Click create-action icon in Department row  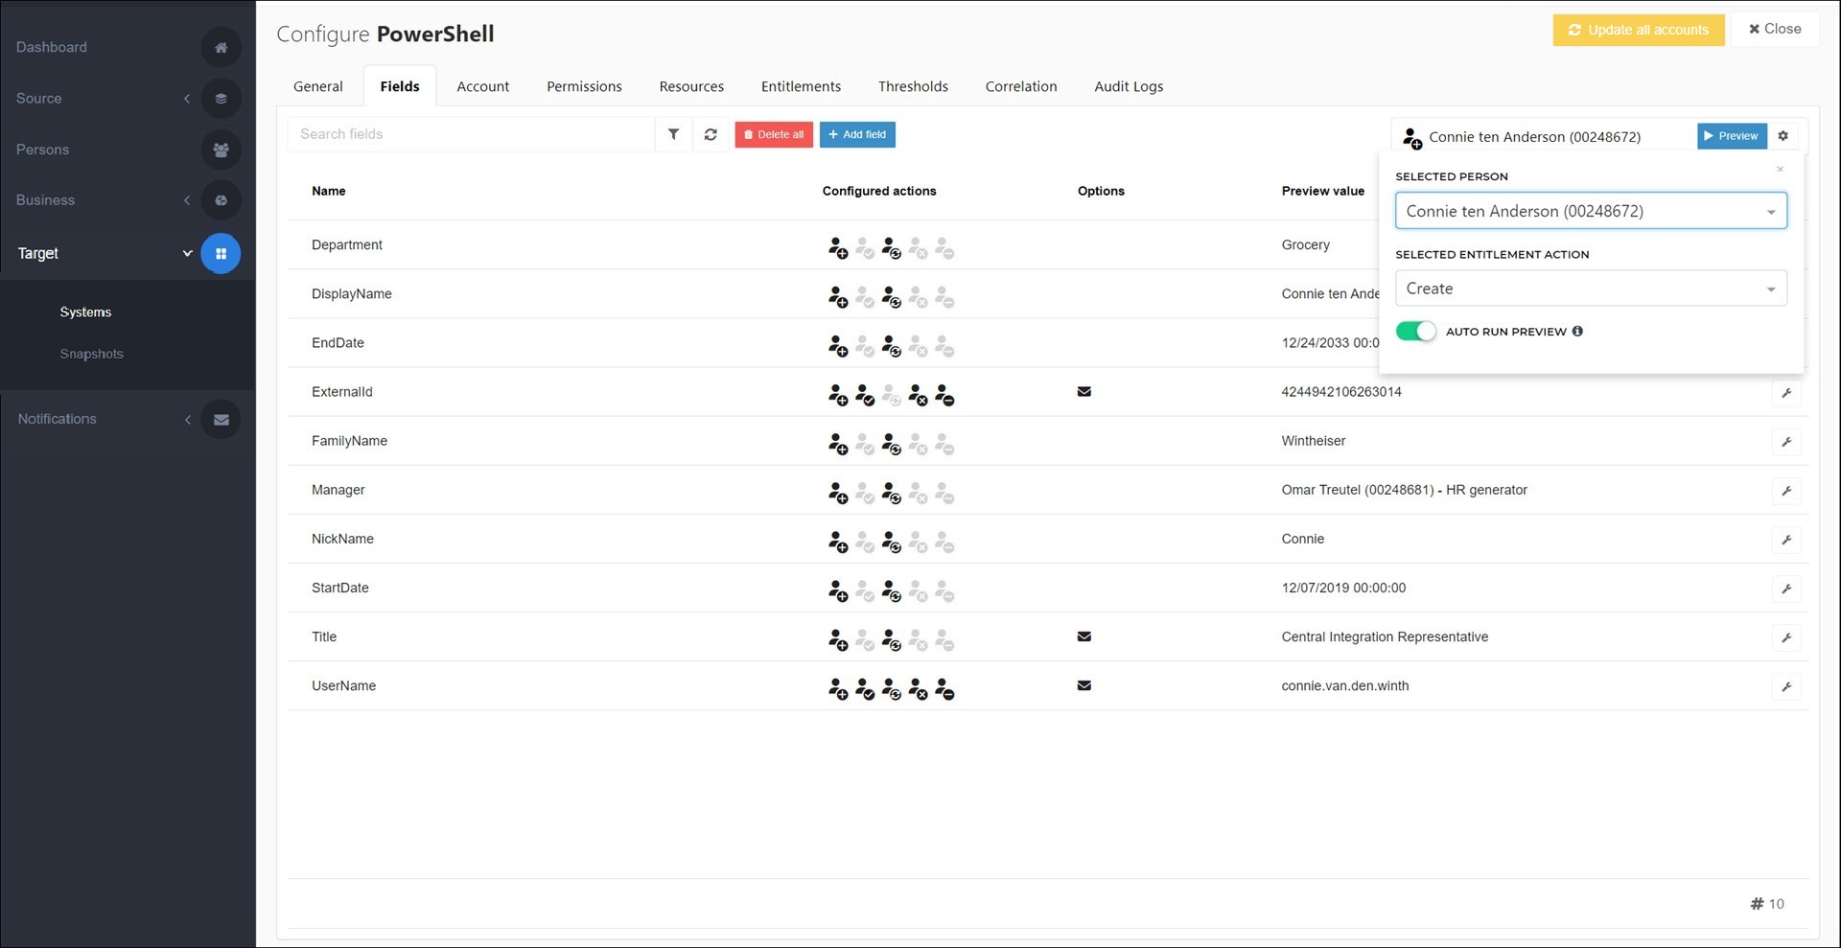838,248
